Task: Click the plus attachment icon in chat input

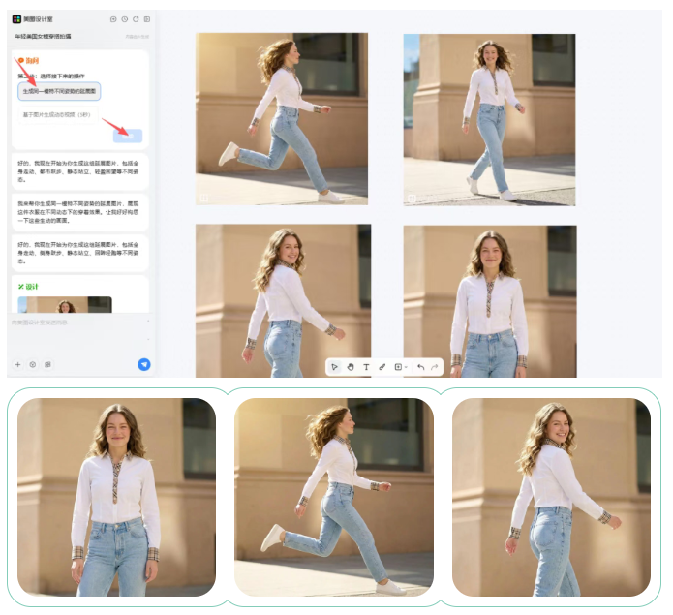Action: point(17,365)
